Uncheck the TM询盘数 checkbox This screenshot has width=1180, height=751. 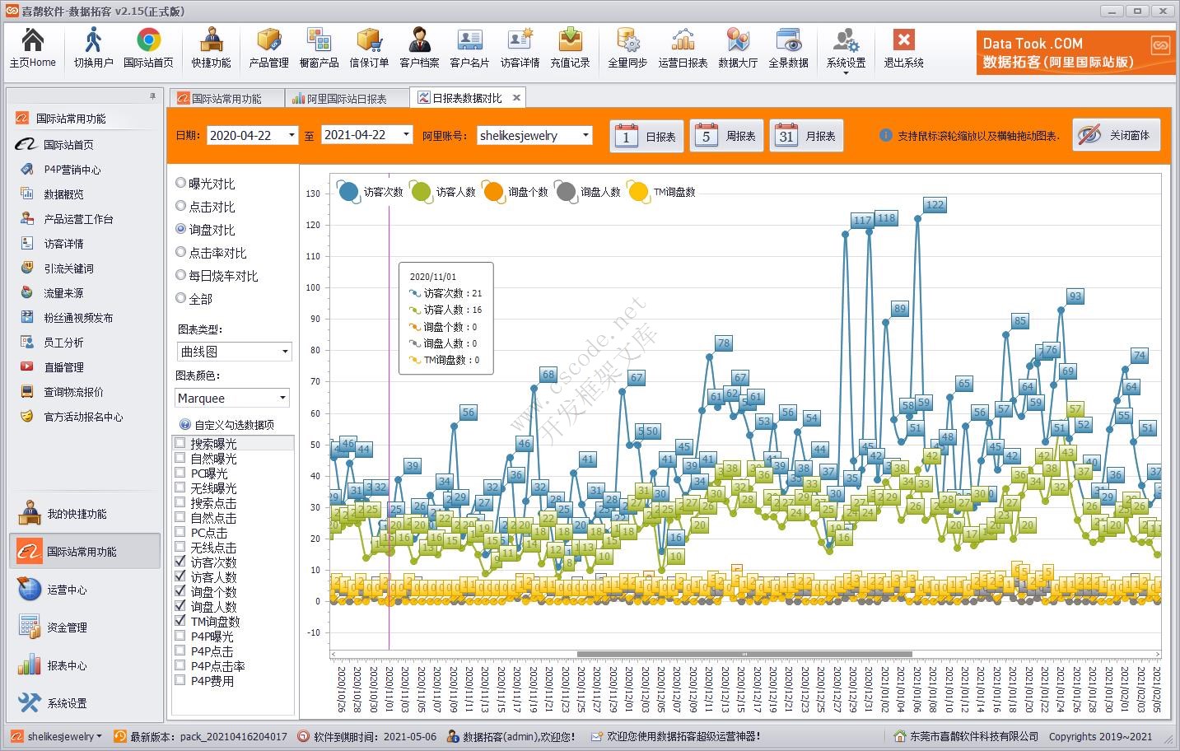click(x=180, y=621)
